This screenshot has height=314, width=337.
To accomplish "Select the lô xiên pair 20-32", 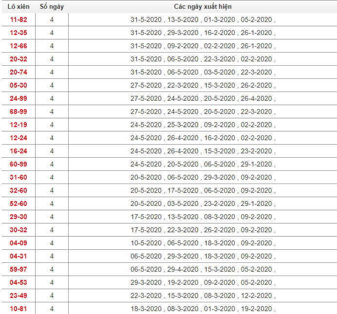I will tap(19, 59).
